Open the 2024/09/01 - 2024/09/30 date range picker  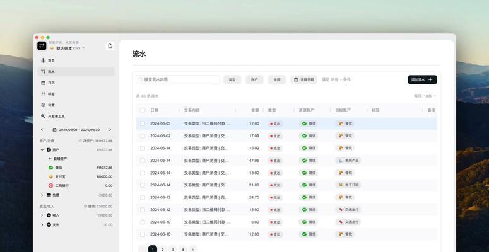(x=76, y=130)
